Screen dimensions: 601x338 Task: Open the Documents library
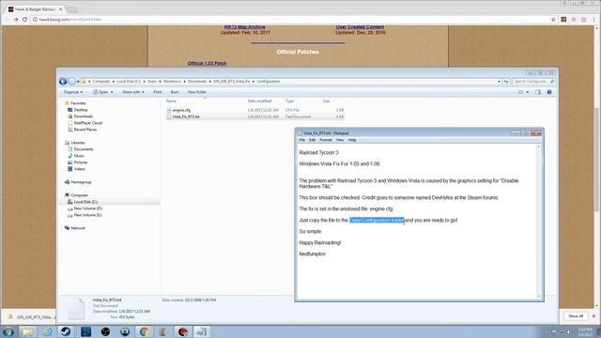click(x=84, y=149)
